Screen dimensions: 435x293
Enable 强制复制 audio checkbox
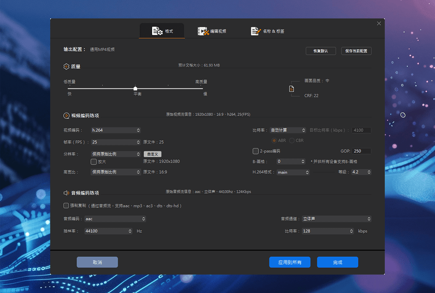(x=66, y=206)
